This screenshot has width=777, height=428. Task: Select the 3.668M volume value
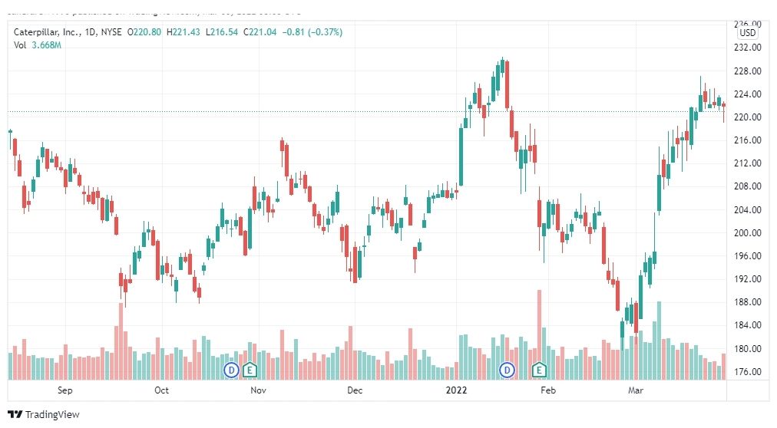[x=47, y=45]
